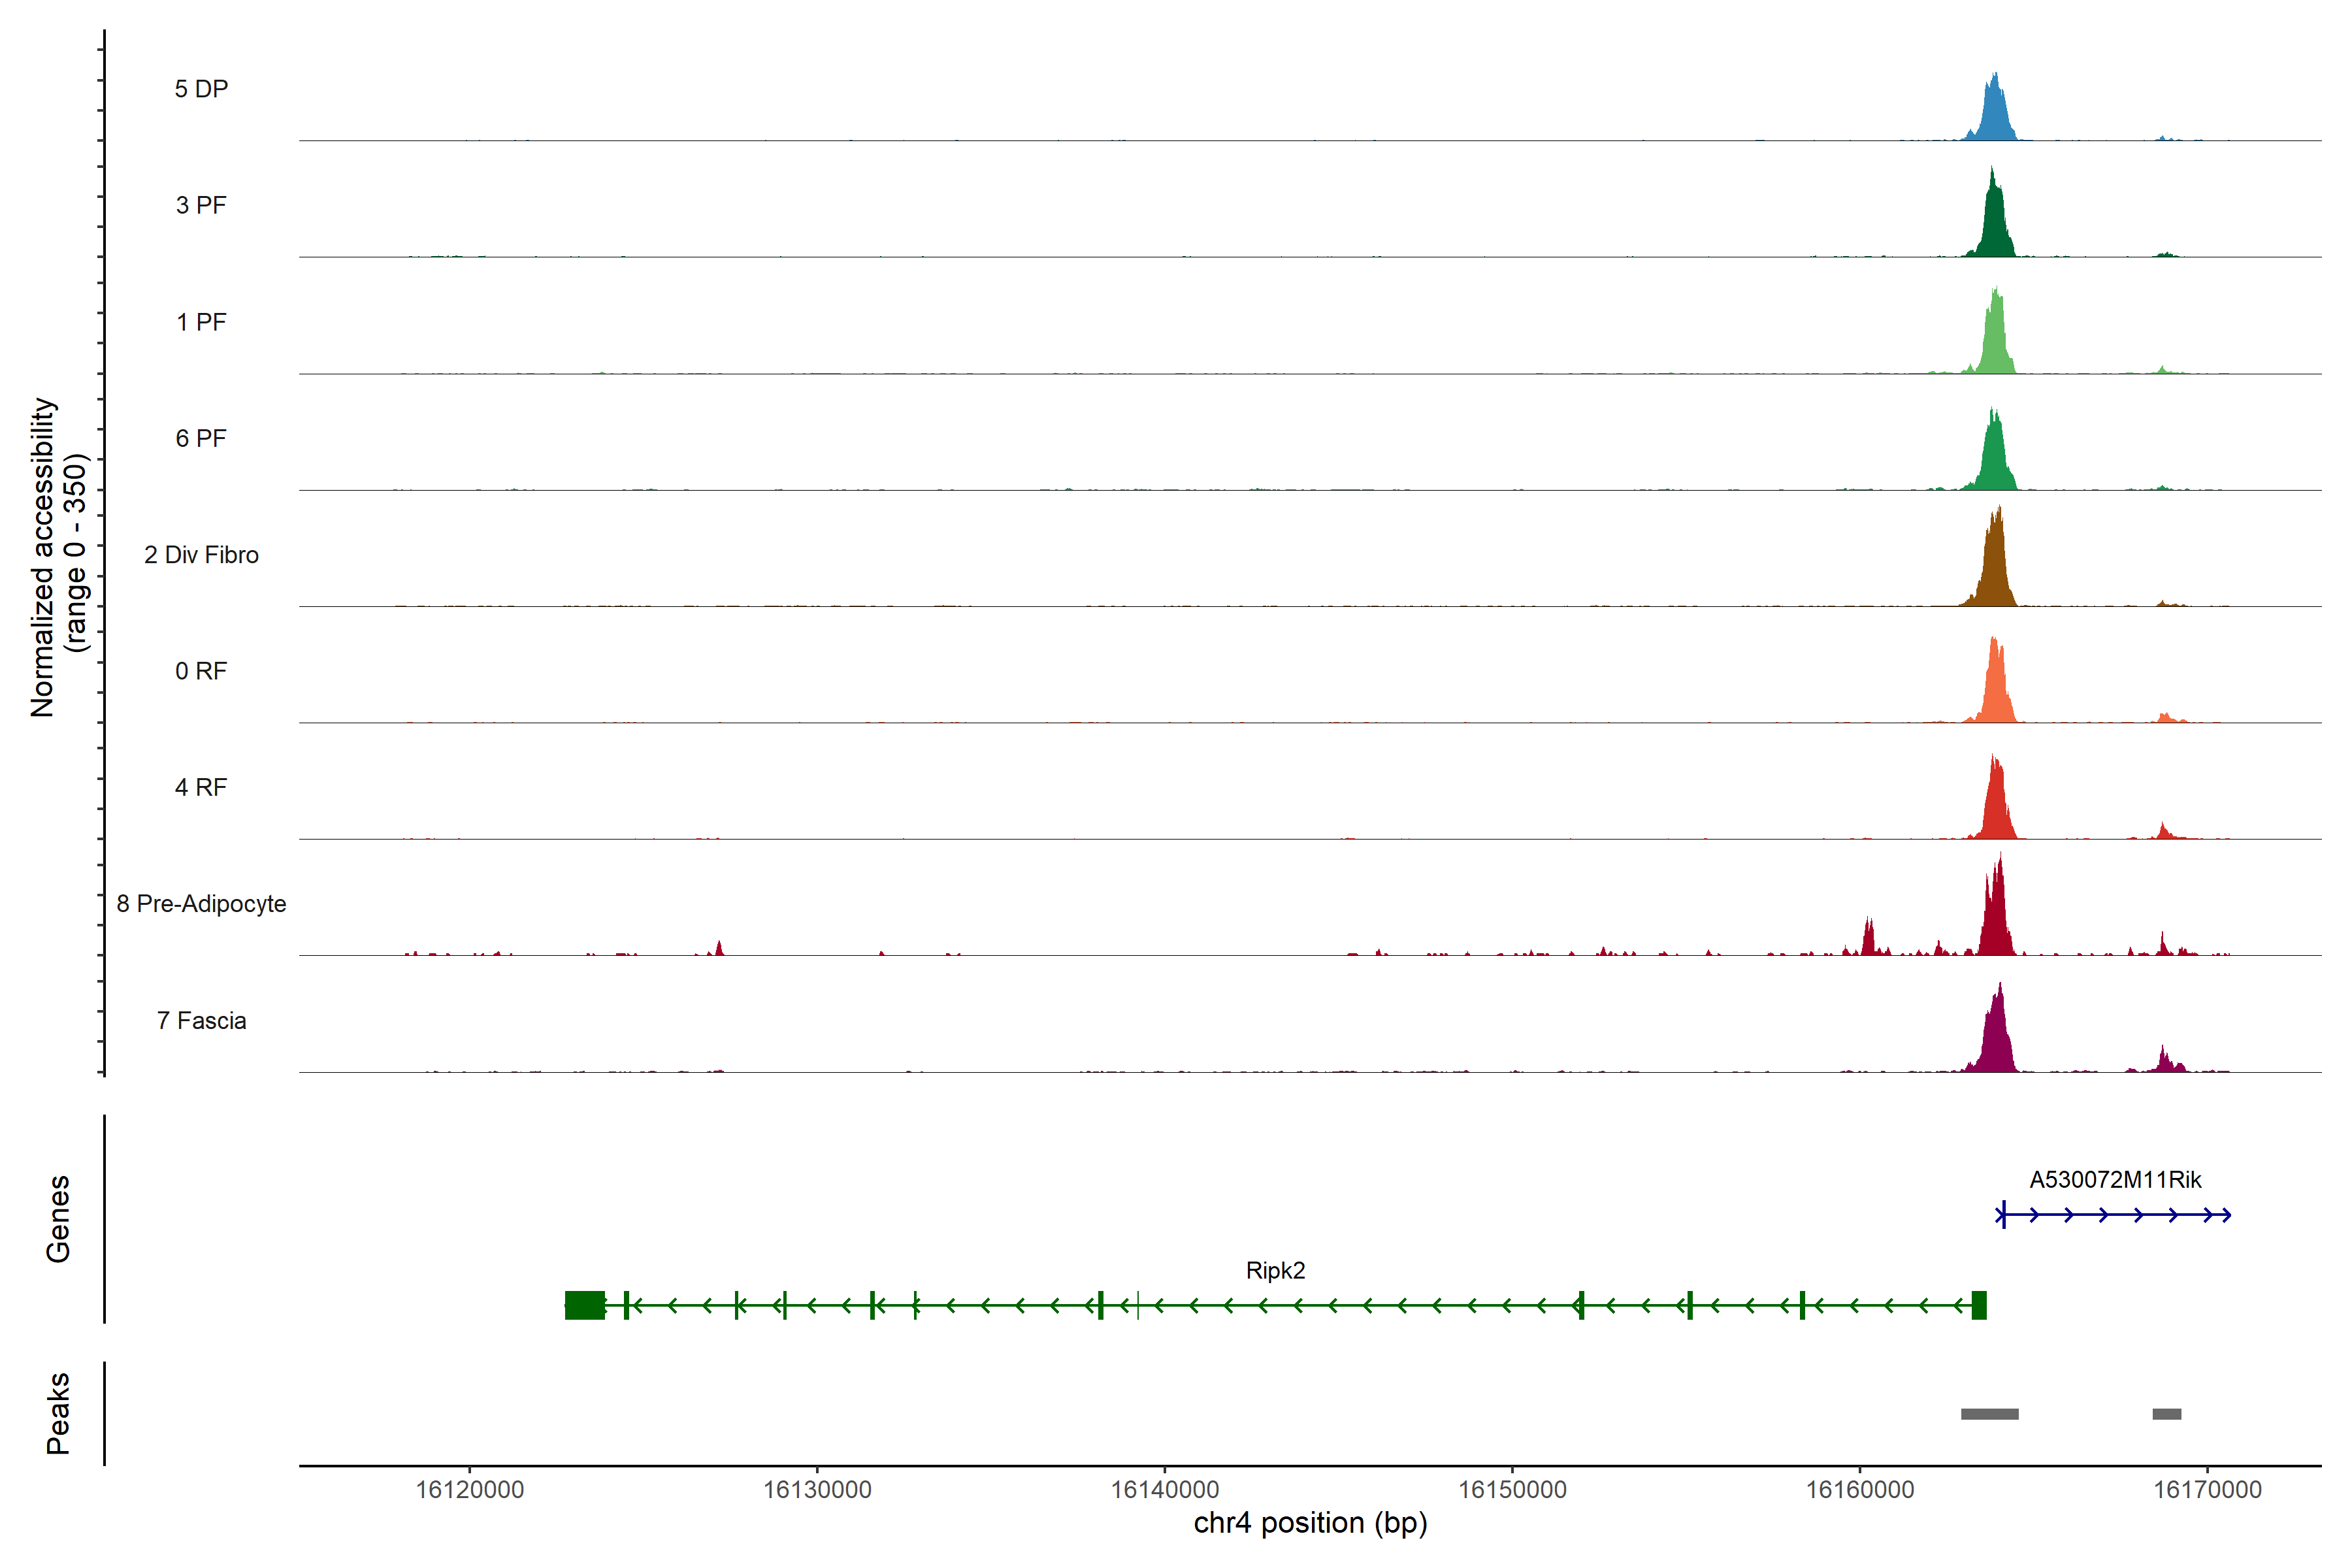Click the smaller gray peak region bar
Screen dimensions: 2352x1568
pyautogui.click(x=2166, y=1414)
